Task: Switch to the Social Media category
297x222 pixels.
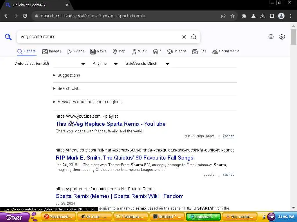Action: coord(226,51)
